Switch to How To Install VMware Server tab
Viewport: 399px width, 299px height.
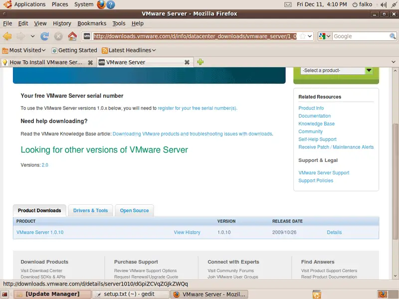click(46, 62)
